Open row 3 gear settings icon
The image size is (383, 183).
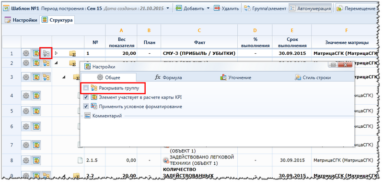26,77
